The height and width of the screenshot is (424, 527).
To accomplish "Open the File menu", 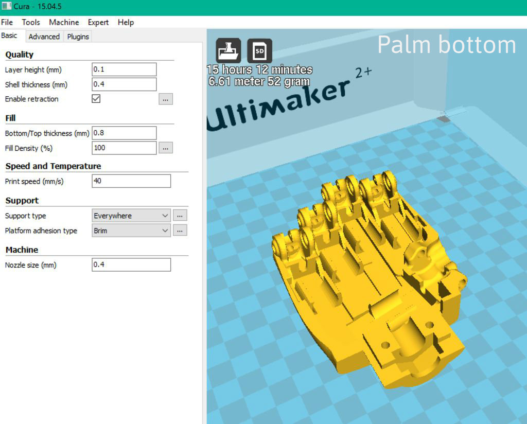I will point(7,22).
